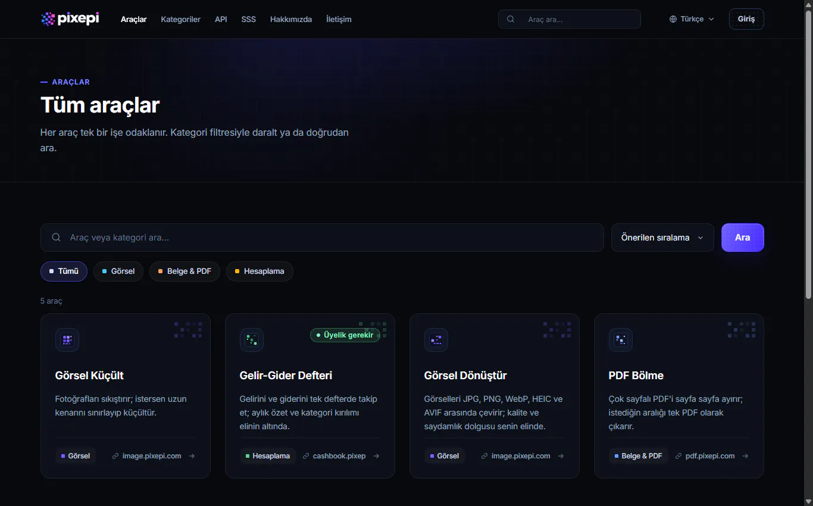Viewport: 813px width, 506px height.
Task: Open the Kategoriler menu item
Action: 180,19
